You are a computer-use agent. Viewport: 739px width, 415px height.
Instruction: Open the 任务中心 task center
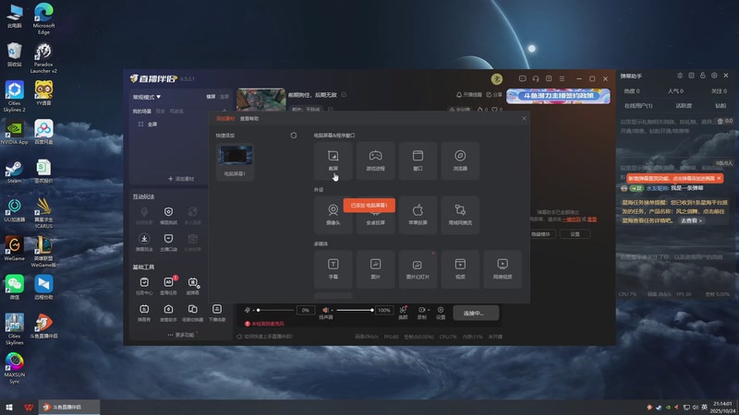[x=144, y=286]
